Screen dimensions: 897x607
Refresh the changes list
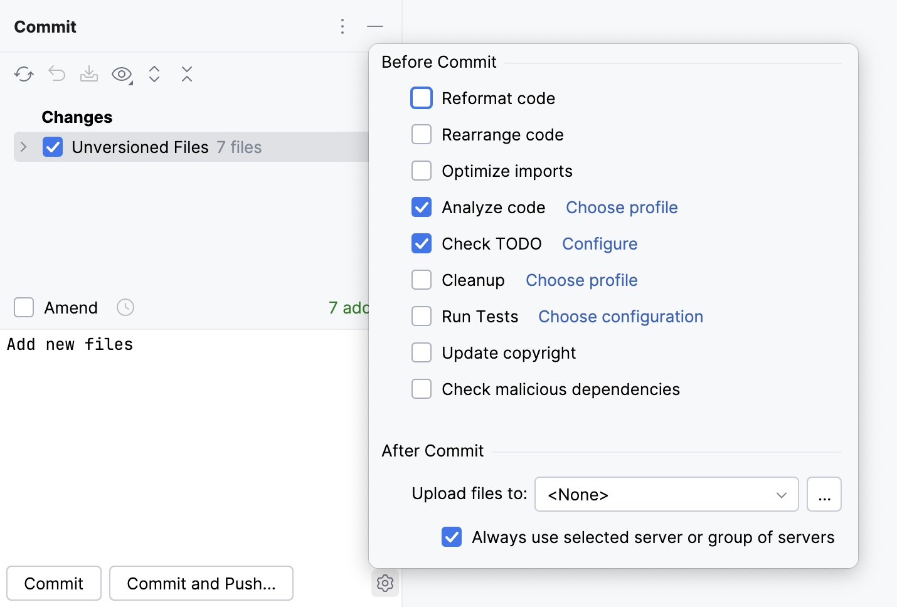coord(23,74)
